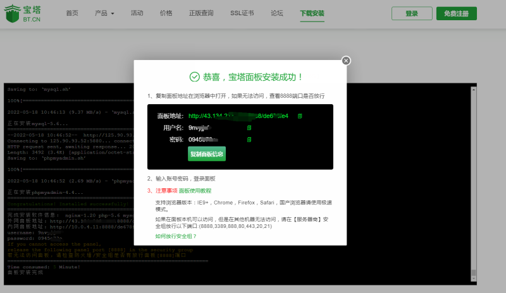Image resolution: width=506 pixels, height=293 pixels.
Task: Click the 恭喜，宝塔面板安装成功！ heading
Action: point(253,77)
